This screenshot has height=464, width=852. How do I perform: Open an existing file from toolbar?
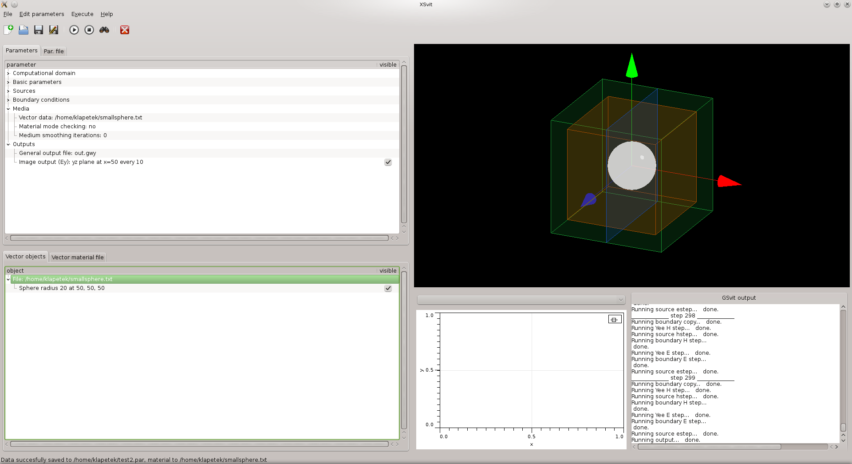coord(24,30)
